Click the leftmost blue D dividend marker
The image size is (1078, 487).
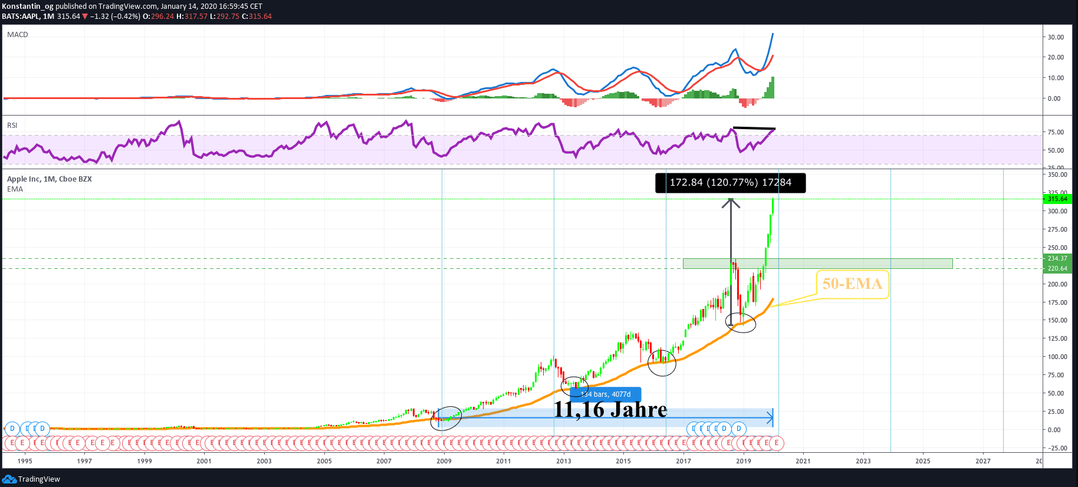click(12, 429)
